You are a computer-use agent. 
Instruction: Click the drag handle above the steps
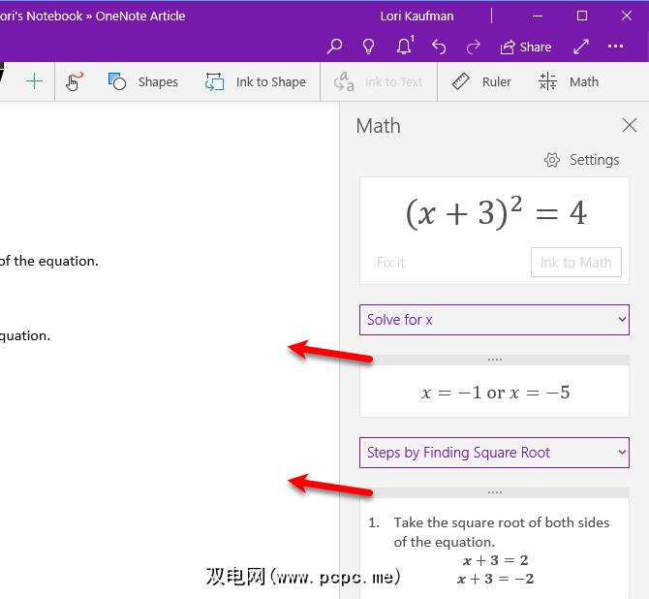click(x=495, y=492)
